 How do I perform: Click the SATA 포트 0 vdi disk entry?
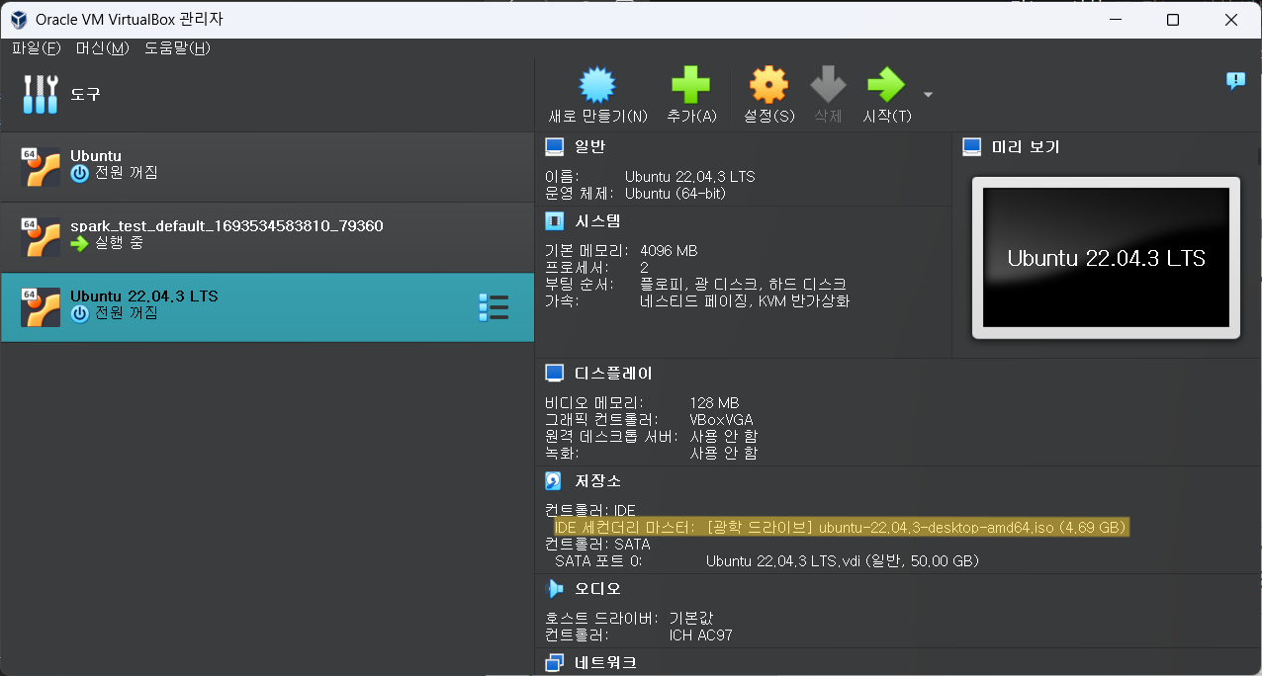pyautogui.click(x=766, y=561)
